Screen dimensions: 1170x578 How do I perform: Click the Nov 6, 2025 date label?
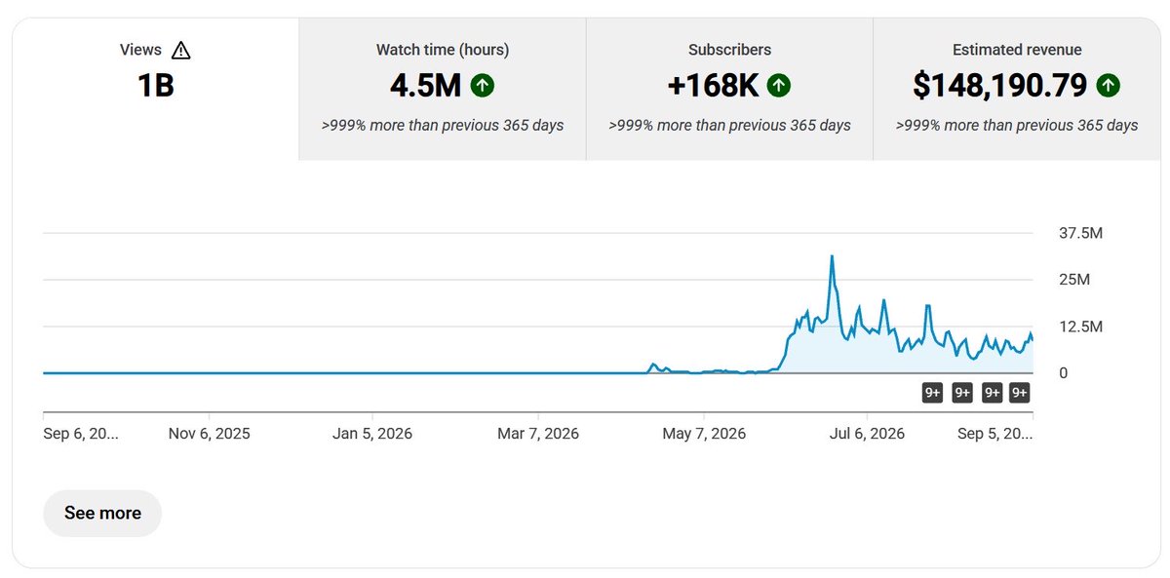pyautogui.click(x=210, y=434)
